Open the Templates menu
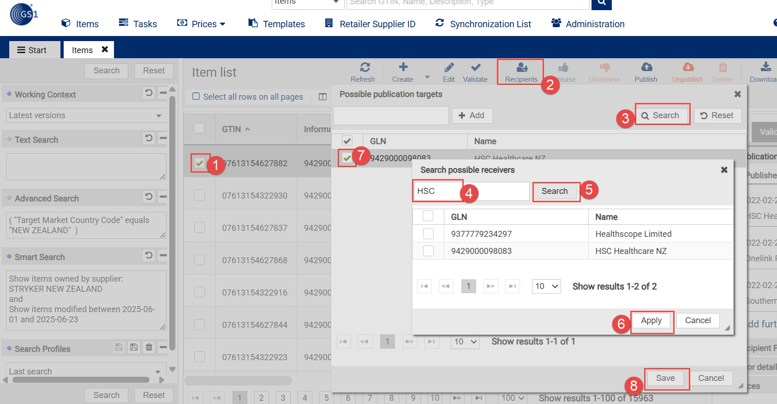The width and height of the screenshot is (777, 404). coord(276,24)
